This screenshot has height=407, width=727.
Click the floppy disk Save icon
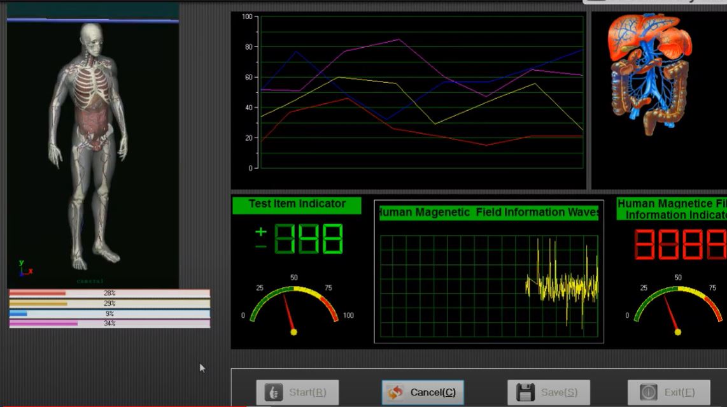coord(525,392)
